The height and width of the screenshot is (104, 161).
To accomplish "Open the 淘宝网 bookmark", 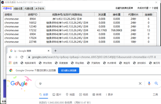I will 125,63.
